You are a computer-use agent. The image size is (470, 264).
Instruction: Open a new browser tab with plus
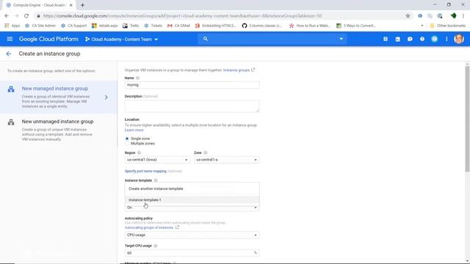pyautogui.click(x=82, y=5)
